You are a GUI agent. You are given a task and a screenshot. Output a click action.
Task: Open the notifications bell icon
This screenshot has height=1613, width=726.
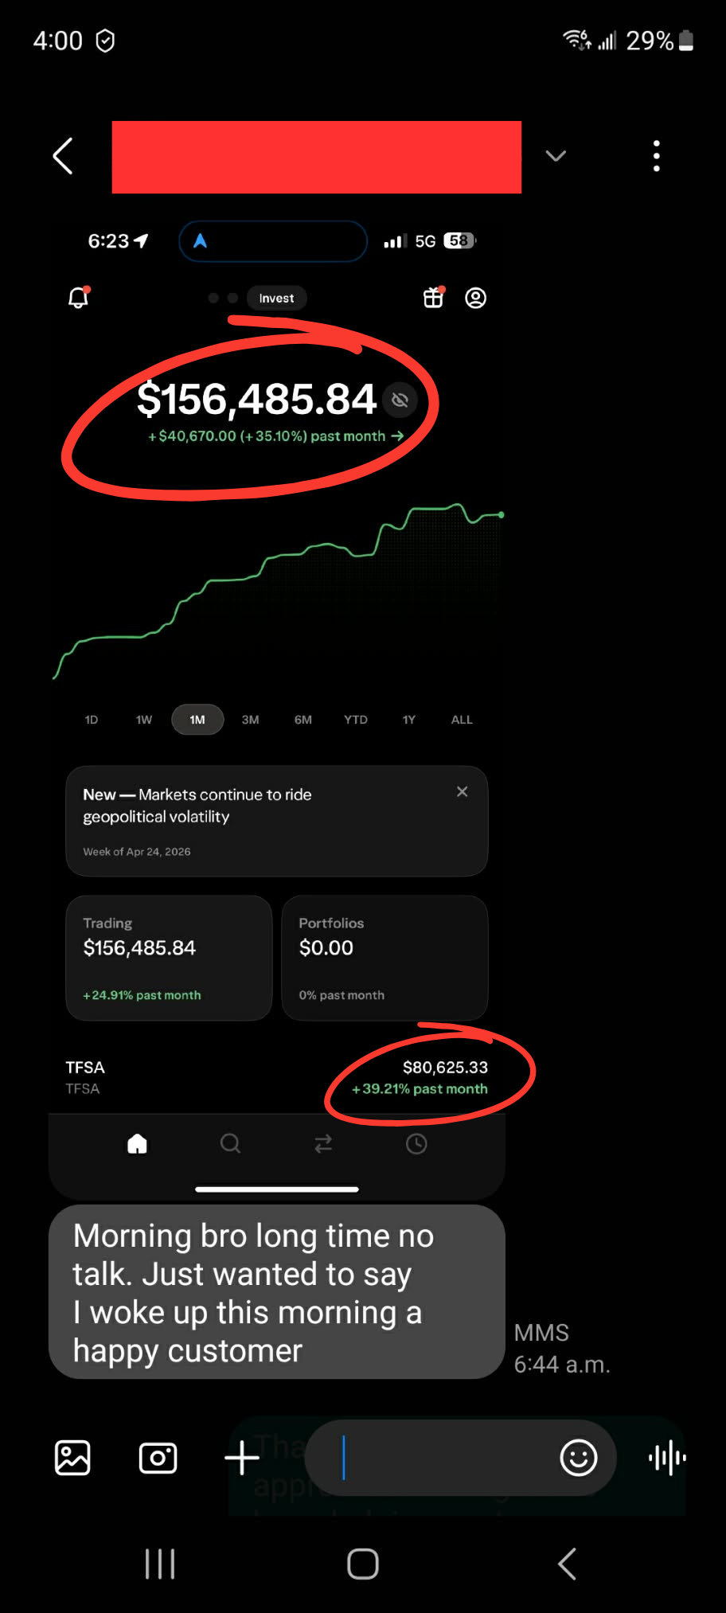tap(79, 298)
